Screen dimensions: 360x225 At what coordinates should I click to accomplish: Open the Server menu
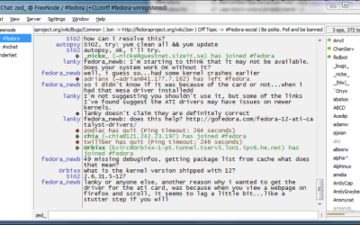[34, 19]
